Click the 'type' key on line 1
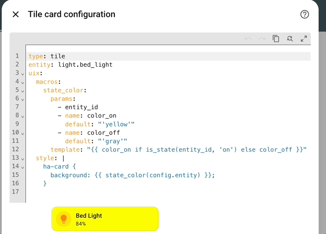This screenshot has height=234, width=326. point(36,56)
